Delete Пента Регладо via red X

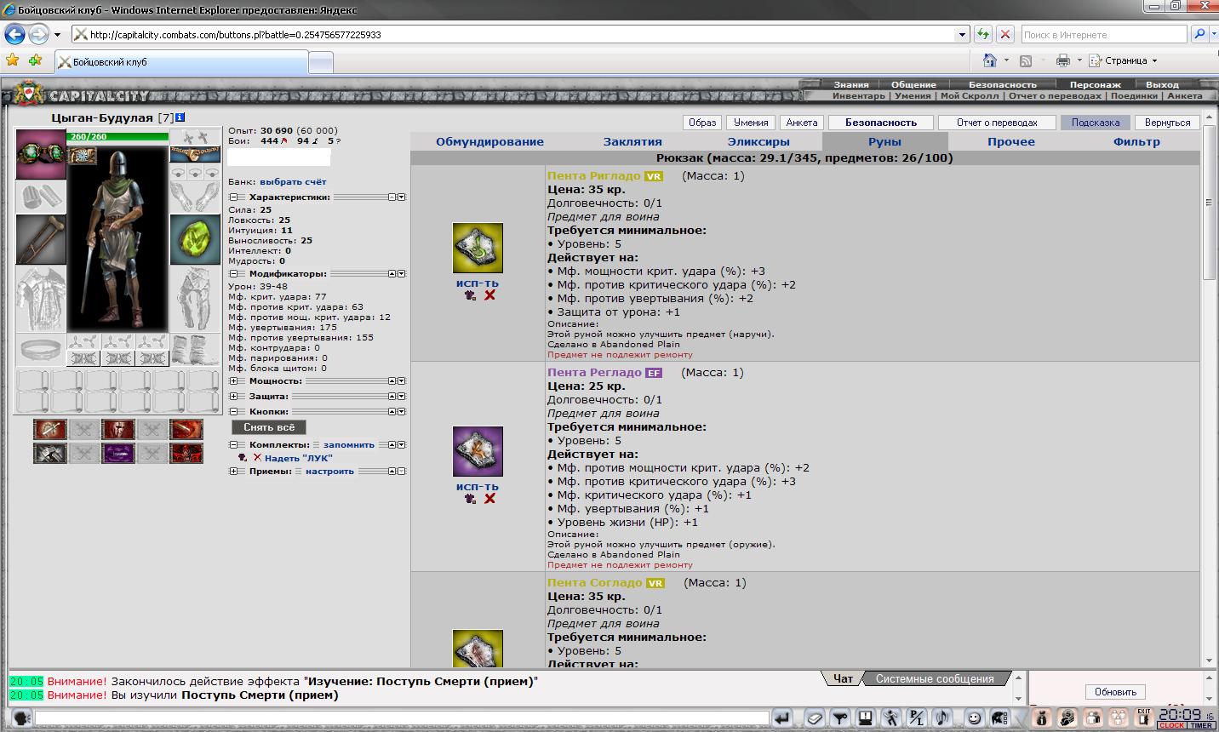pyautogui.click(x=489, y=499)
